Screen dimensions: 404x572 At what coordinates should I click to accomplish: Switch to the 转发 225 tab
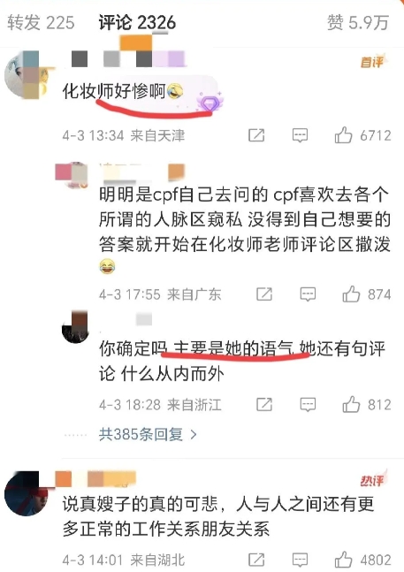tap(41, 23)
